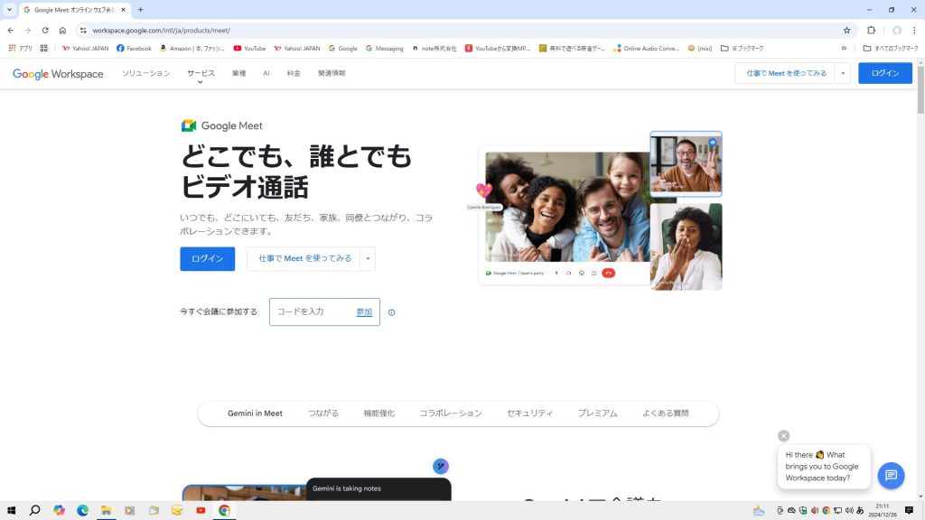Open Microsoft Edge from the taskbar

[x=82, y=510]
